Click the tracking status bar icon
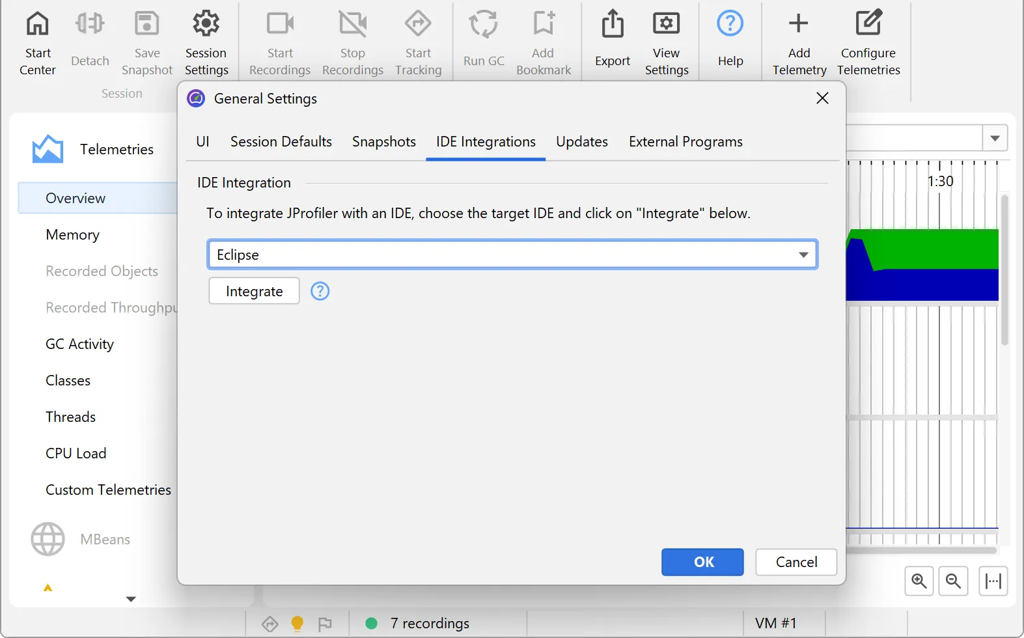 [x=270, y=624]
